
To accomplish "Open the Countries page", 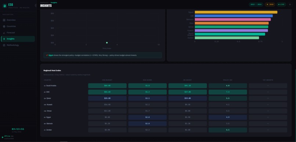I will [x=18, y=26].
